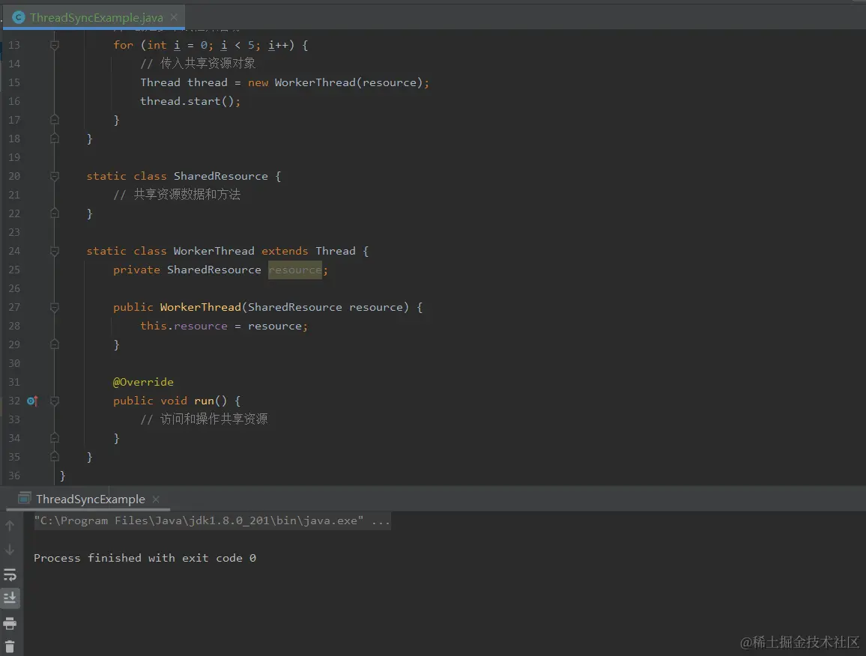The image size is (866, 656).
Task: Click the comment on line 21
Action: coord(177,195)
